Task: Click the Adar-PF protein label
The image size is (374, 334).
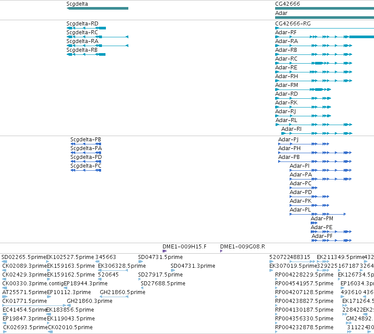Action: pos(322,236)
